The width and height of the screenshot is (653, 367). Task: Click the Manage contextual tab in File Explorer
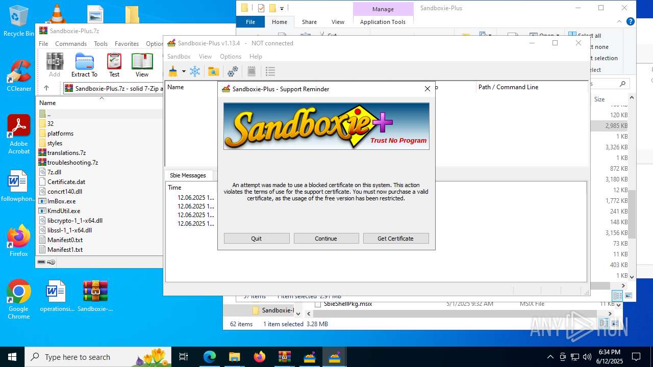383,9
